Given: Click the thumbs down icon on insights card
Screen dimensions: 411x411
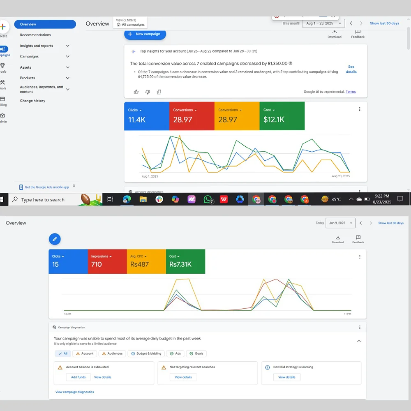Looking at the screenshot, I should (x=148, y=92).
